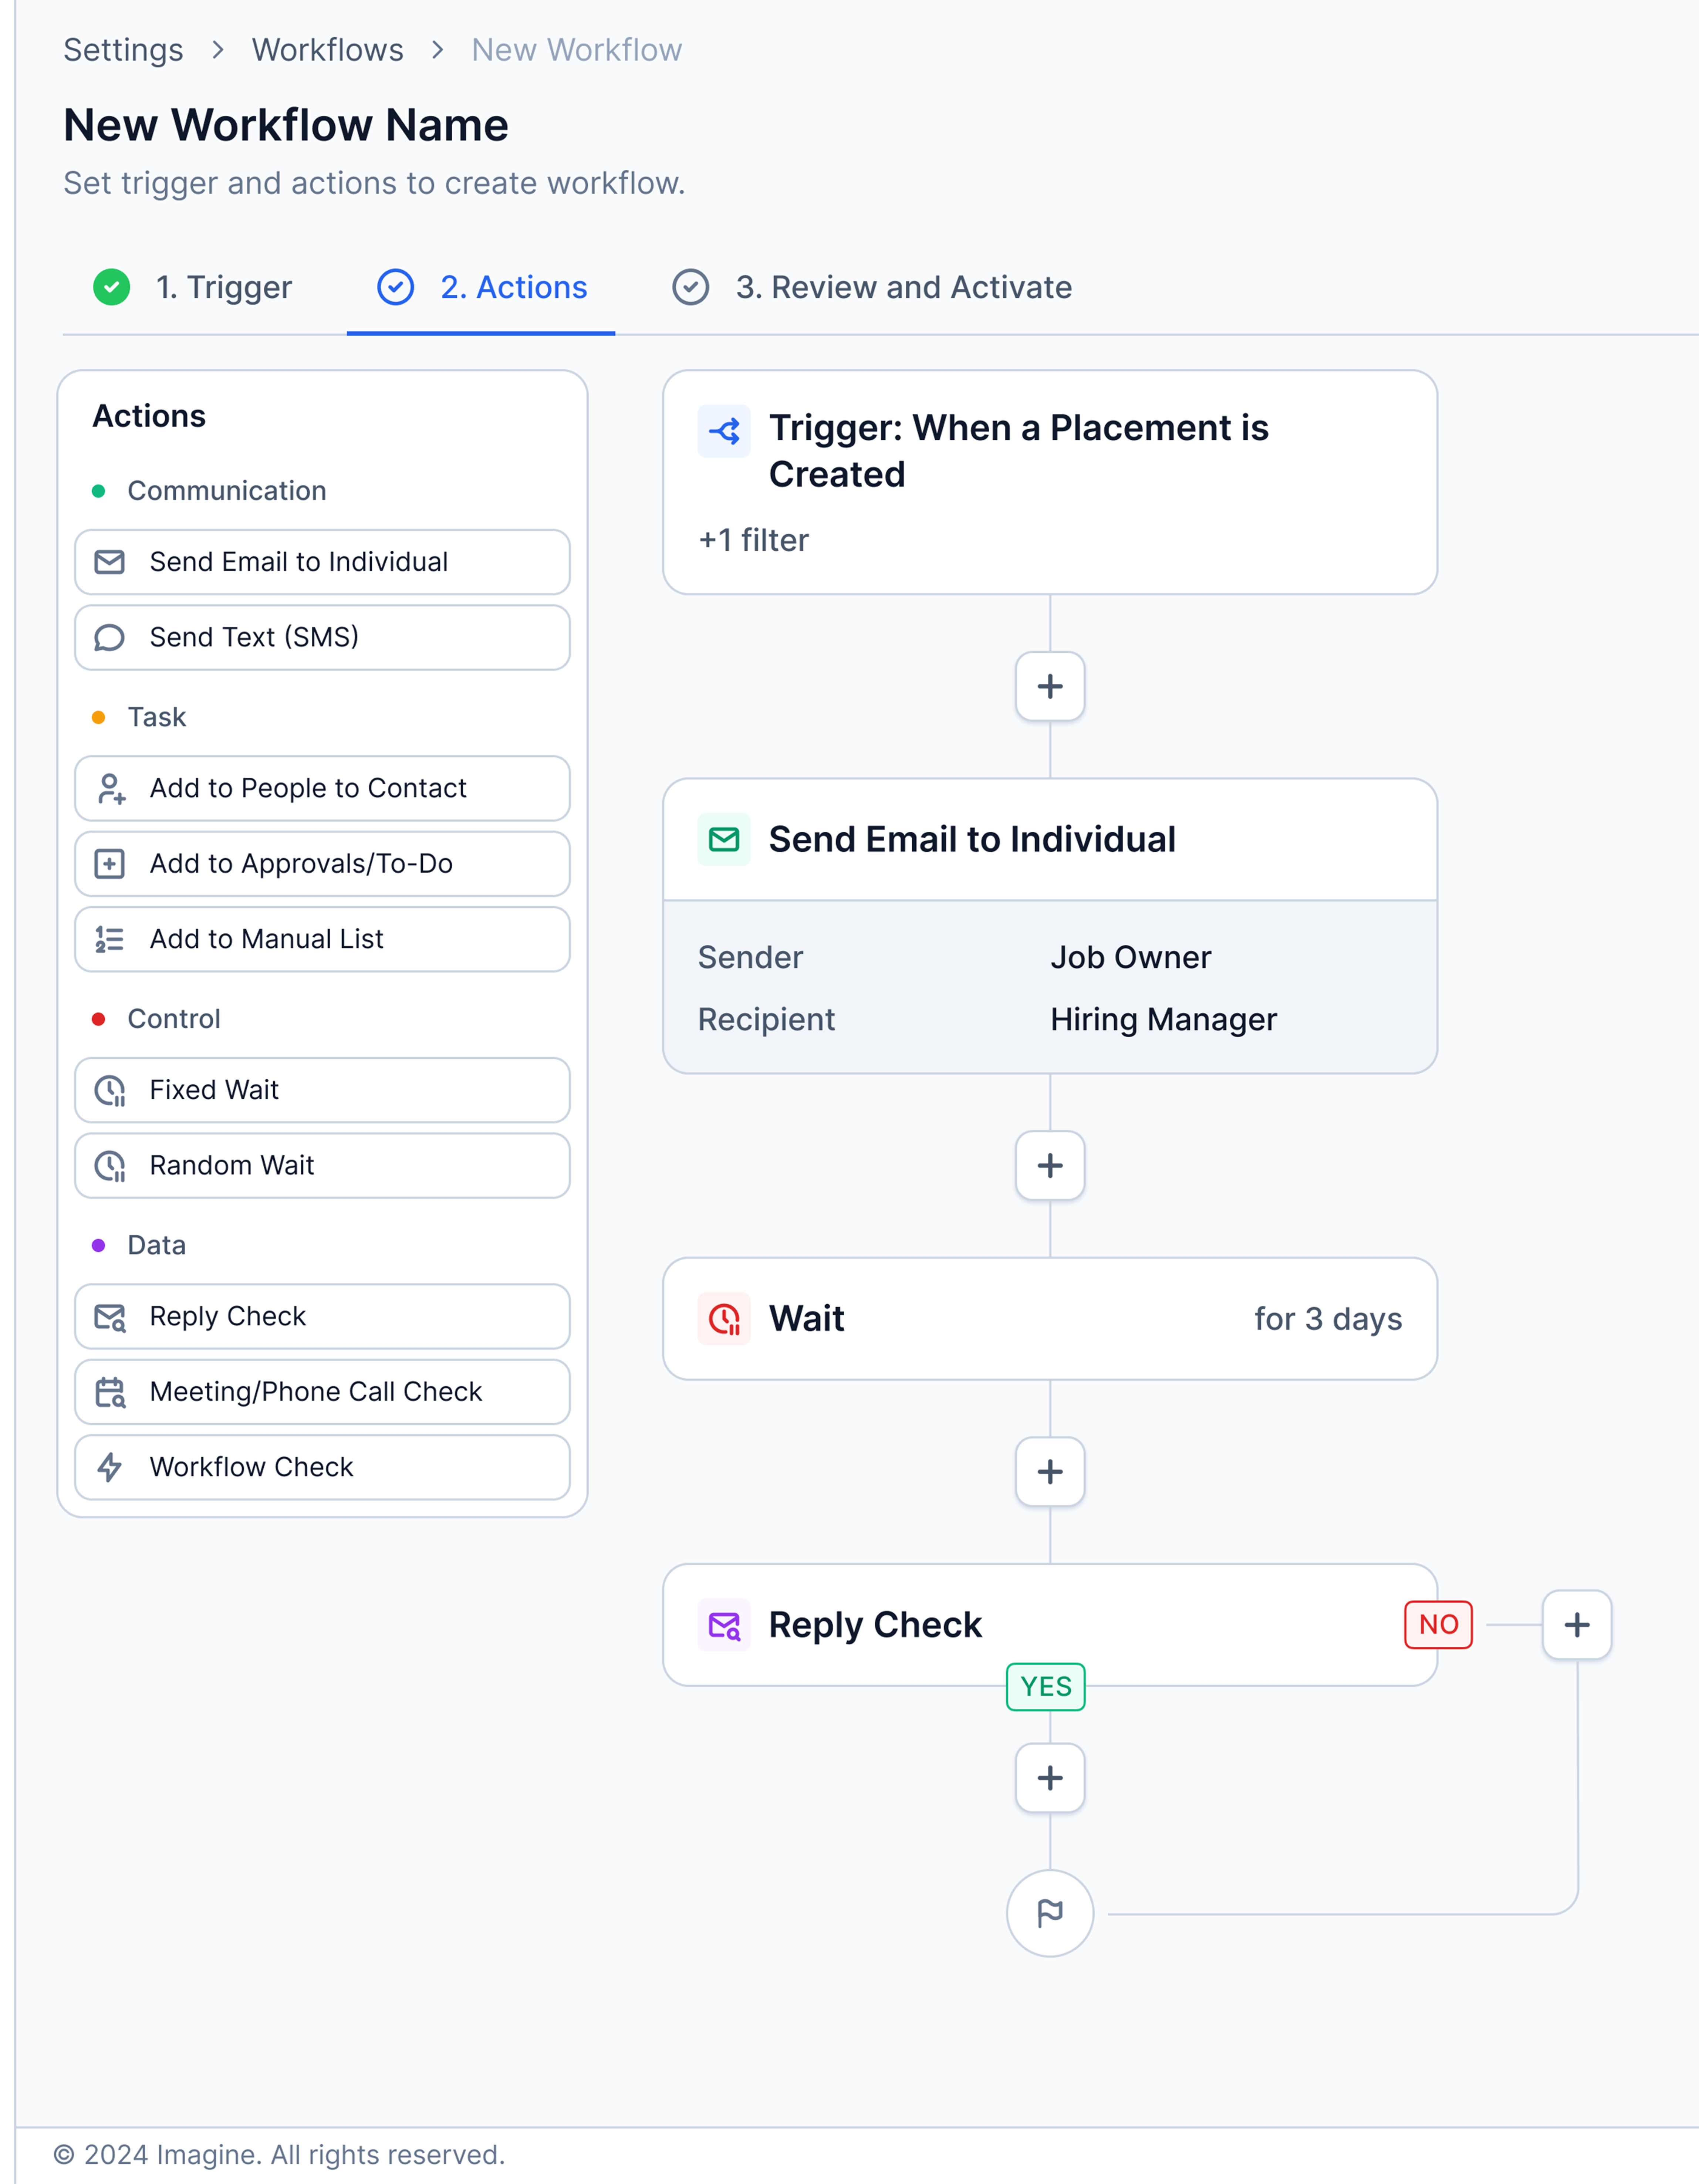Choose Workflow Check action

322,1467
